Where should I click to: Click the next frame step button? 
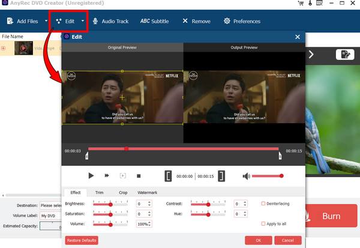click(123, 176)
